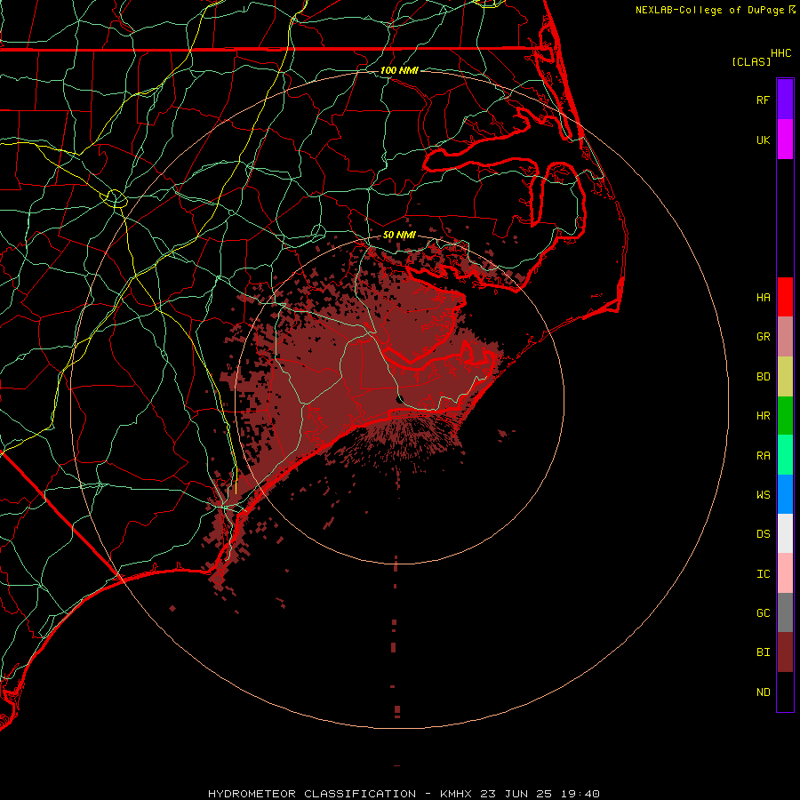Click the HR green legend swatch
This screenshot has height=800, width=800.
coord(785,416)
